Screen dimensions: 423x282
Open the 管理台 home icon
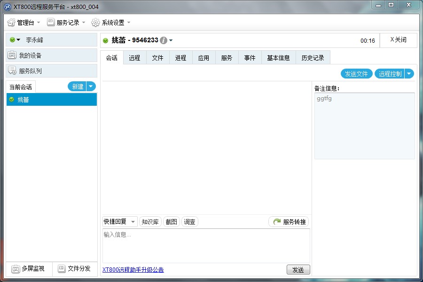pyautogui.click(x=11, y=23)
